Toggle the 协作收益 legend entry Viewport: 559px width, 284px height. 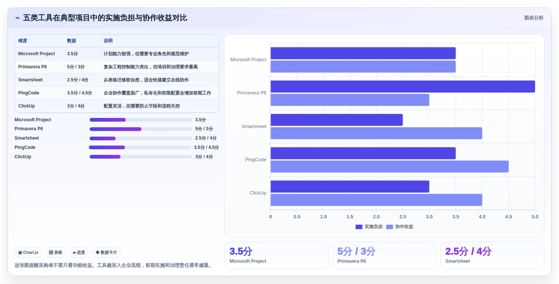(400, 227)
